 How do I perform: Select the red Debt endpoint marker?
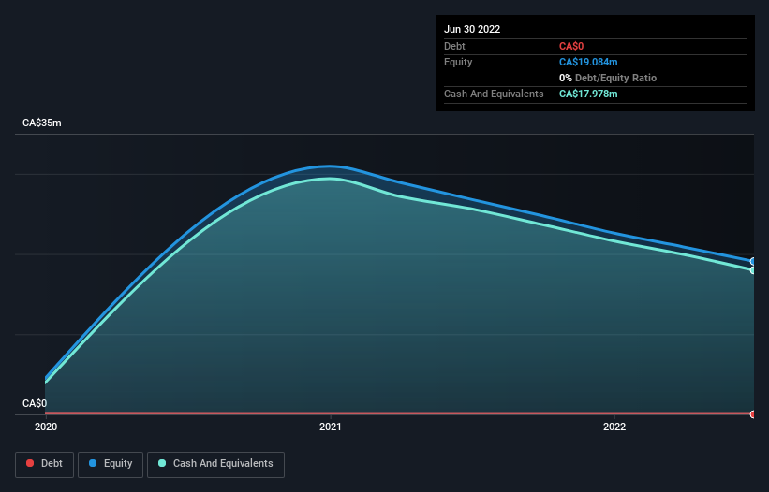tap(753, 414)
